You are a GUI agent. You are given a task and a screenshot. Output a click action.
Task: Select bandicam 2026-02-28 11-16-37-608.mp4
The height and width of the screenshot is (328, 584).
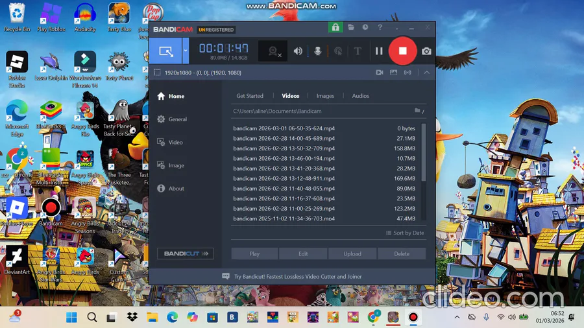click(x=324, y=198)
